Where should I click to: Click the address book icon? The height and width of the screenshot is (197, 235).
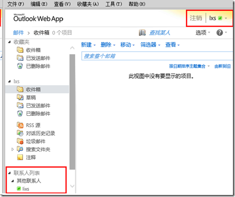tap(142, 33)
